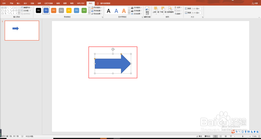
Task: Apply the blue WordArt style A
Action: click(116, 11)
